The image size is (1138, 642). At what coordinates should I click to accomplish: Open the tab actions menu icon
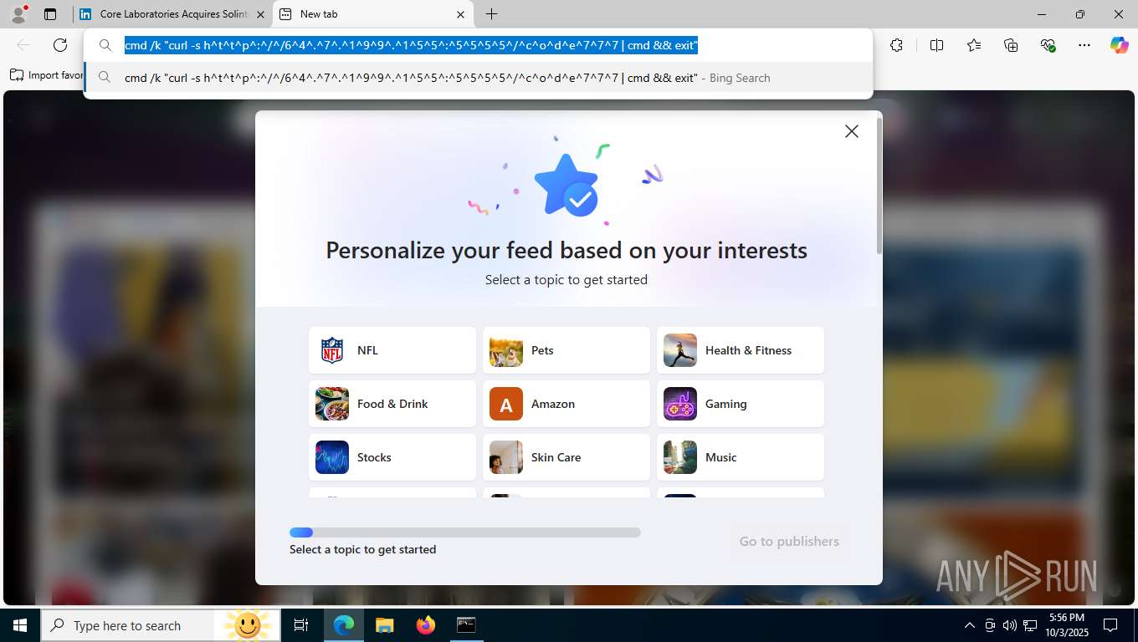(x=50, y=14)
